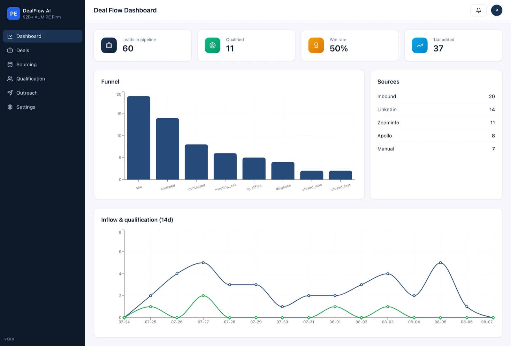Click the green target icon on Qualified card
Image resolution: width=511 pixels, height=346 pixels.
pos(212,45)
